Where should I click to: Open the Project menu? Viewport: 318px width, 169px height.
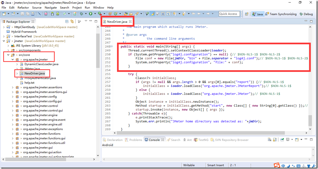[x=77, y=8]
